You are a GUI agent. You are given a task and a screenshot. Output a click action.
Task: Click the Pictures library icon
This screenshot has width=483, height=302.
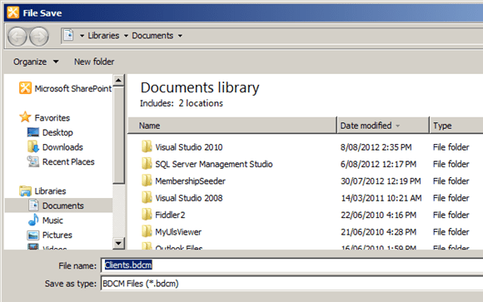(x=33, y=235)
